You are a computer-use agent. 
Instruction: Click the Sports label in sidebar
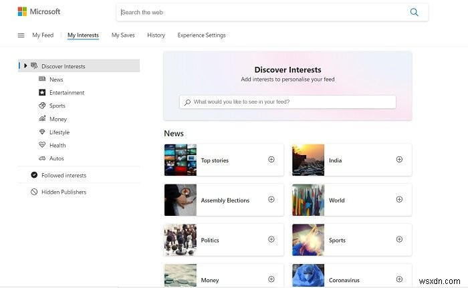[x=57, y=106]
